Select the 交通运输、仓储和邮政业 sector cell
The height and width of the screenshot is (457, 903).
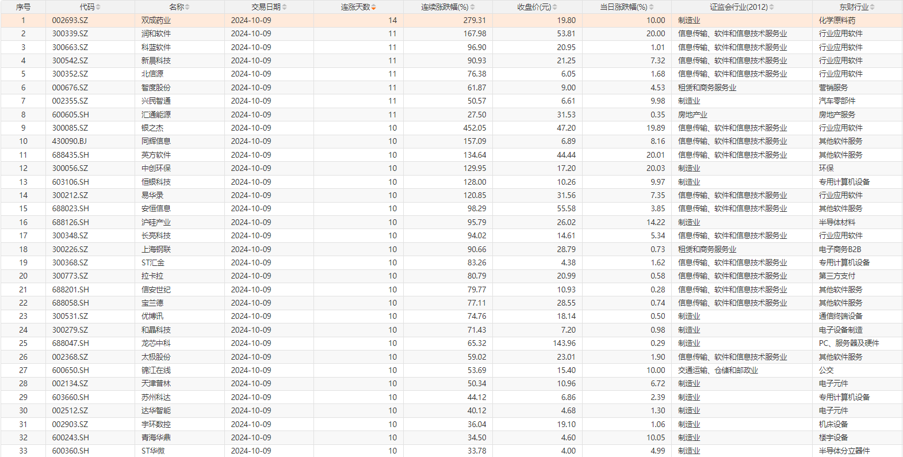[x=718, y=370]
